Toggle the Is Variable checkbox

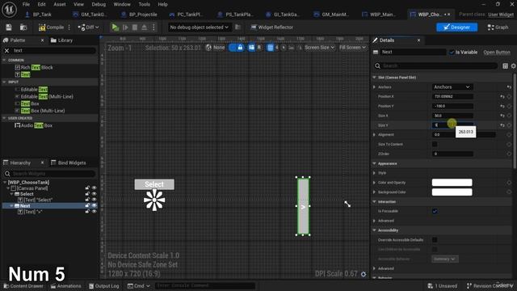(452, 52)
